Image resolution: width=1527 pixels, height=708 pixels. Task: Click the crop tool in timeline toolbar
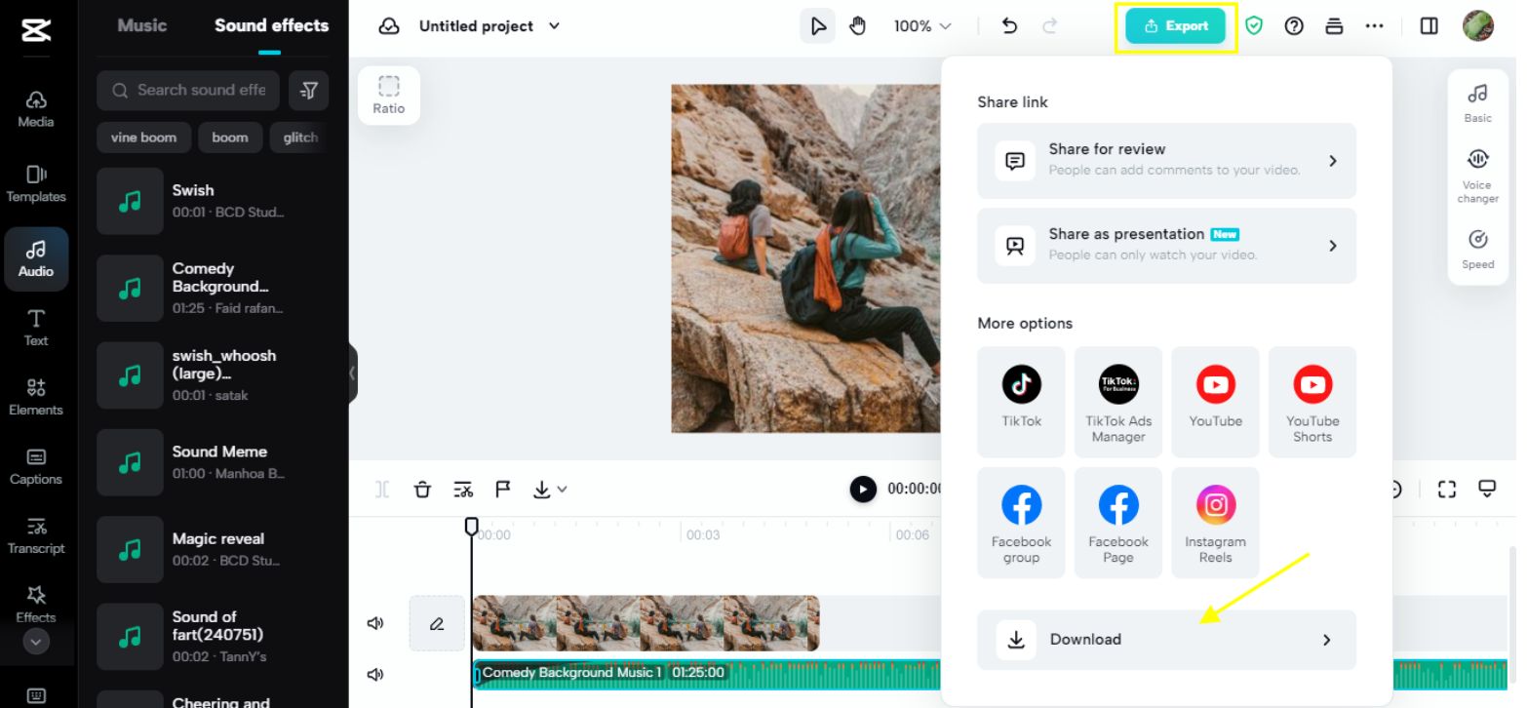463,490
